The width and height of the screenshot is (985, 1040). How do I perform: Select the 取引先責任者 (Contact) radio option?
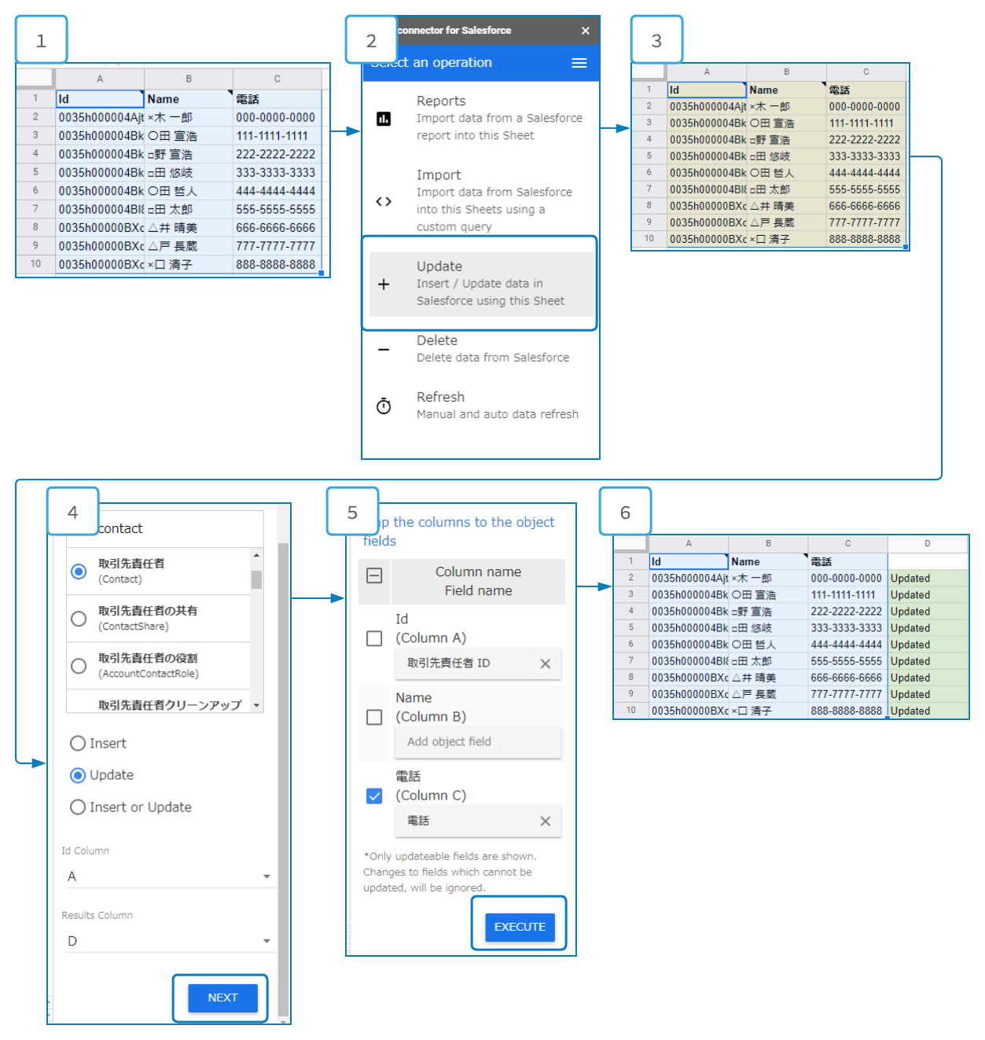pyautogui.click(x=79, y=571)
